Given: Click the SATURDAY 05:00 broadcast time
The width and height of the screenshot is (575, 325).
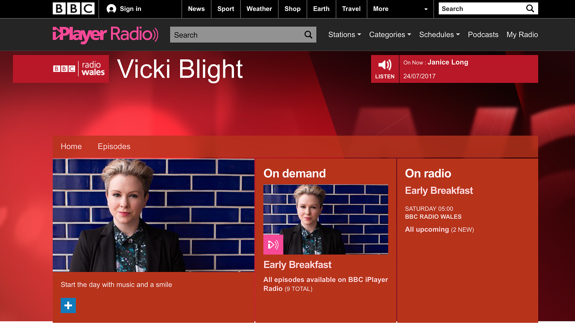Looking at the screenshot, I should pos(429,209).
